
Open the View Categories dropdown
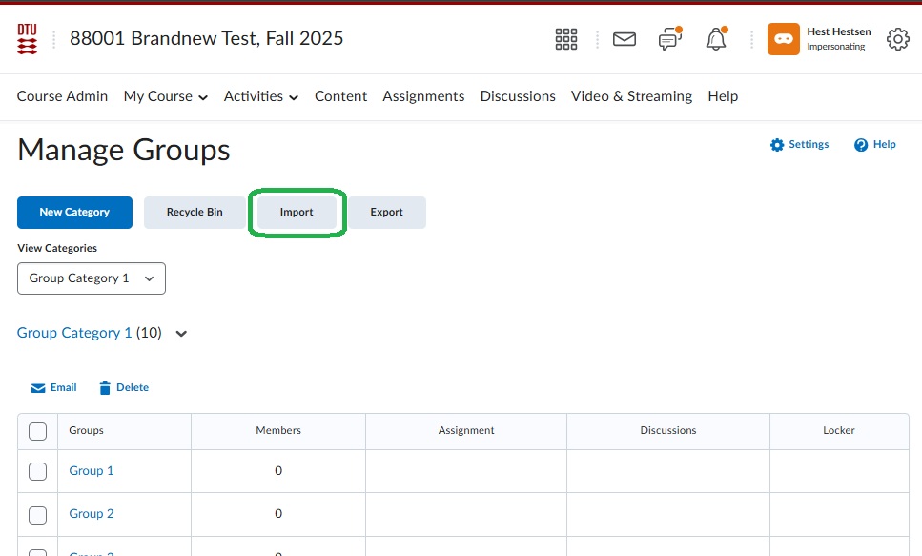click(92, 278)
